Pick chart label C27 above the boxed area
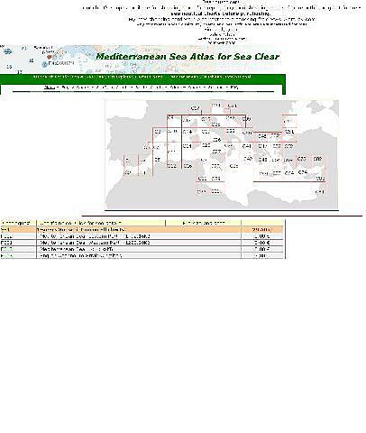 click(196, 108)
